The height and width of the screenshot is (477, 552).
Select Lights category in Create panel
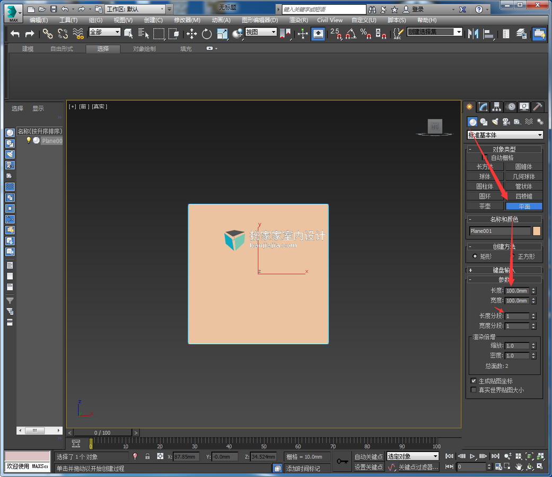tap(495, 122)
